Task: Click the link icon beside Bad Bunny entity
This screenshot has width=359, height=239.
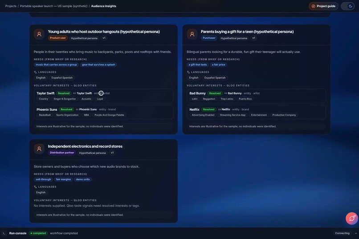Action: [x=226, y=93]
